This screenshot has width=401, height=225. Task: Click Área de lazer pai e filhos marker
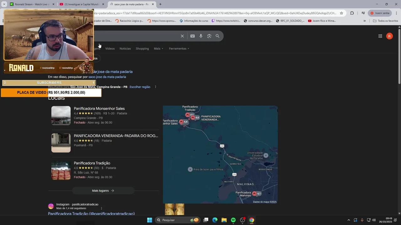pyautogui.click(x=190, y=169)
